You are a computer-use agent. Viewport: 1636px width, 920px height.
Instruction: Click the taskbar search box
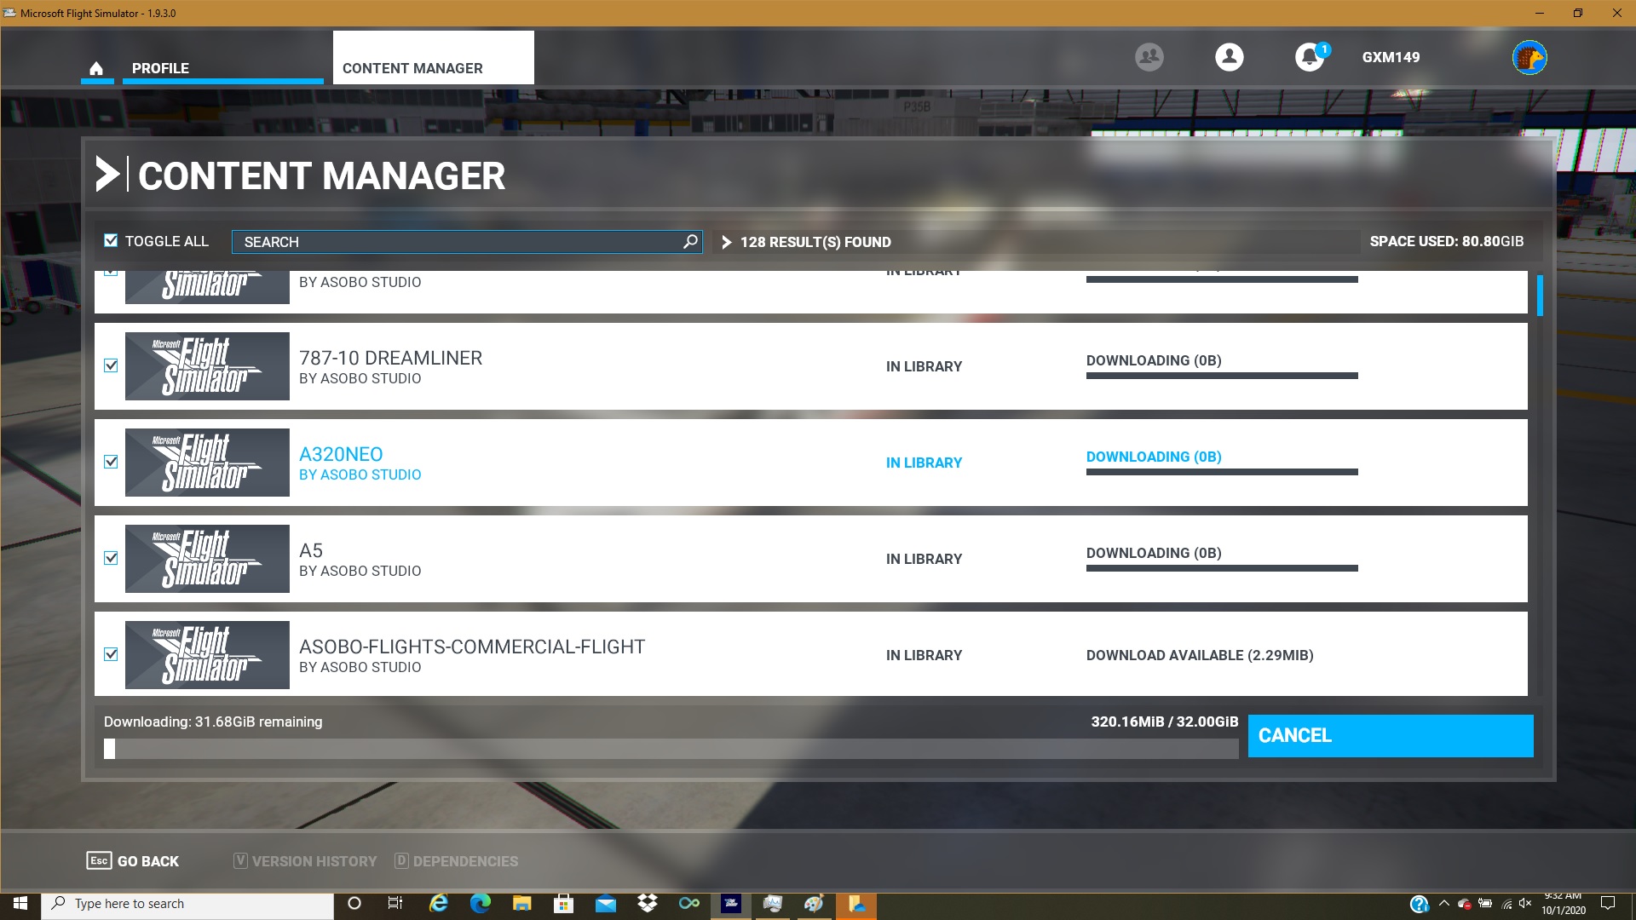click(187, 904)
